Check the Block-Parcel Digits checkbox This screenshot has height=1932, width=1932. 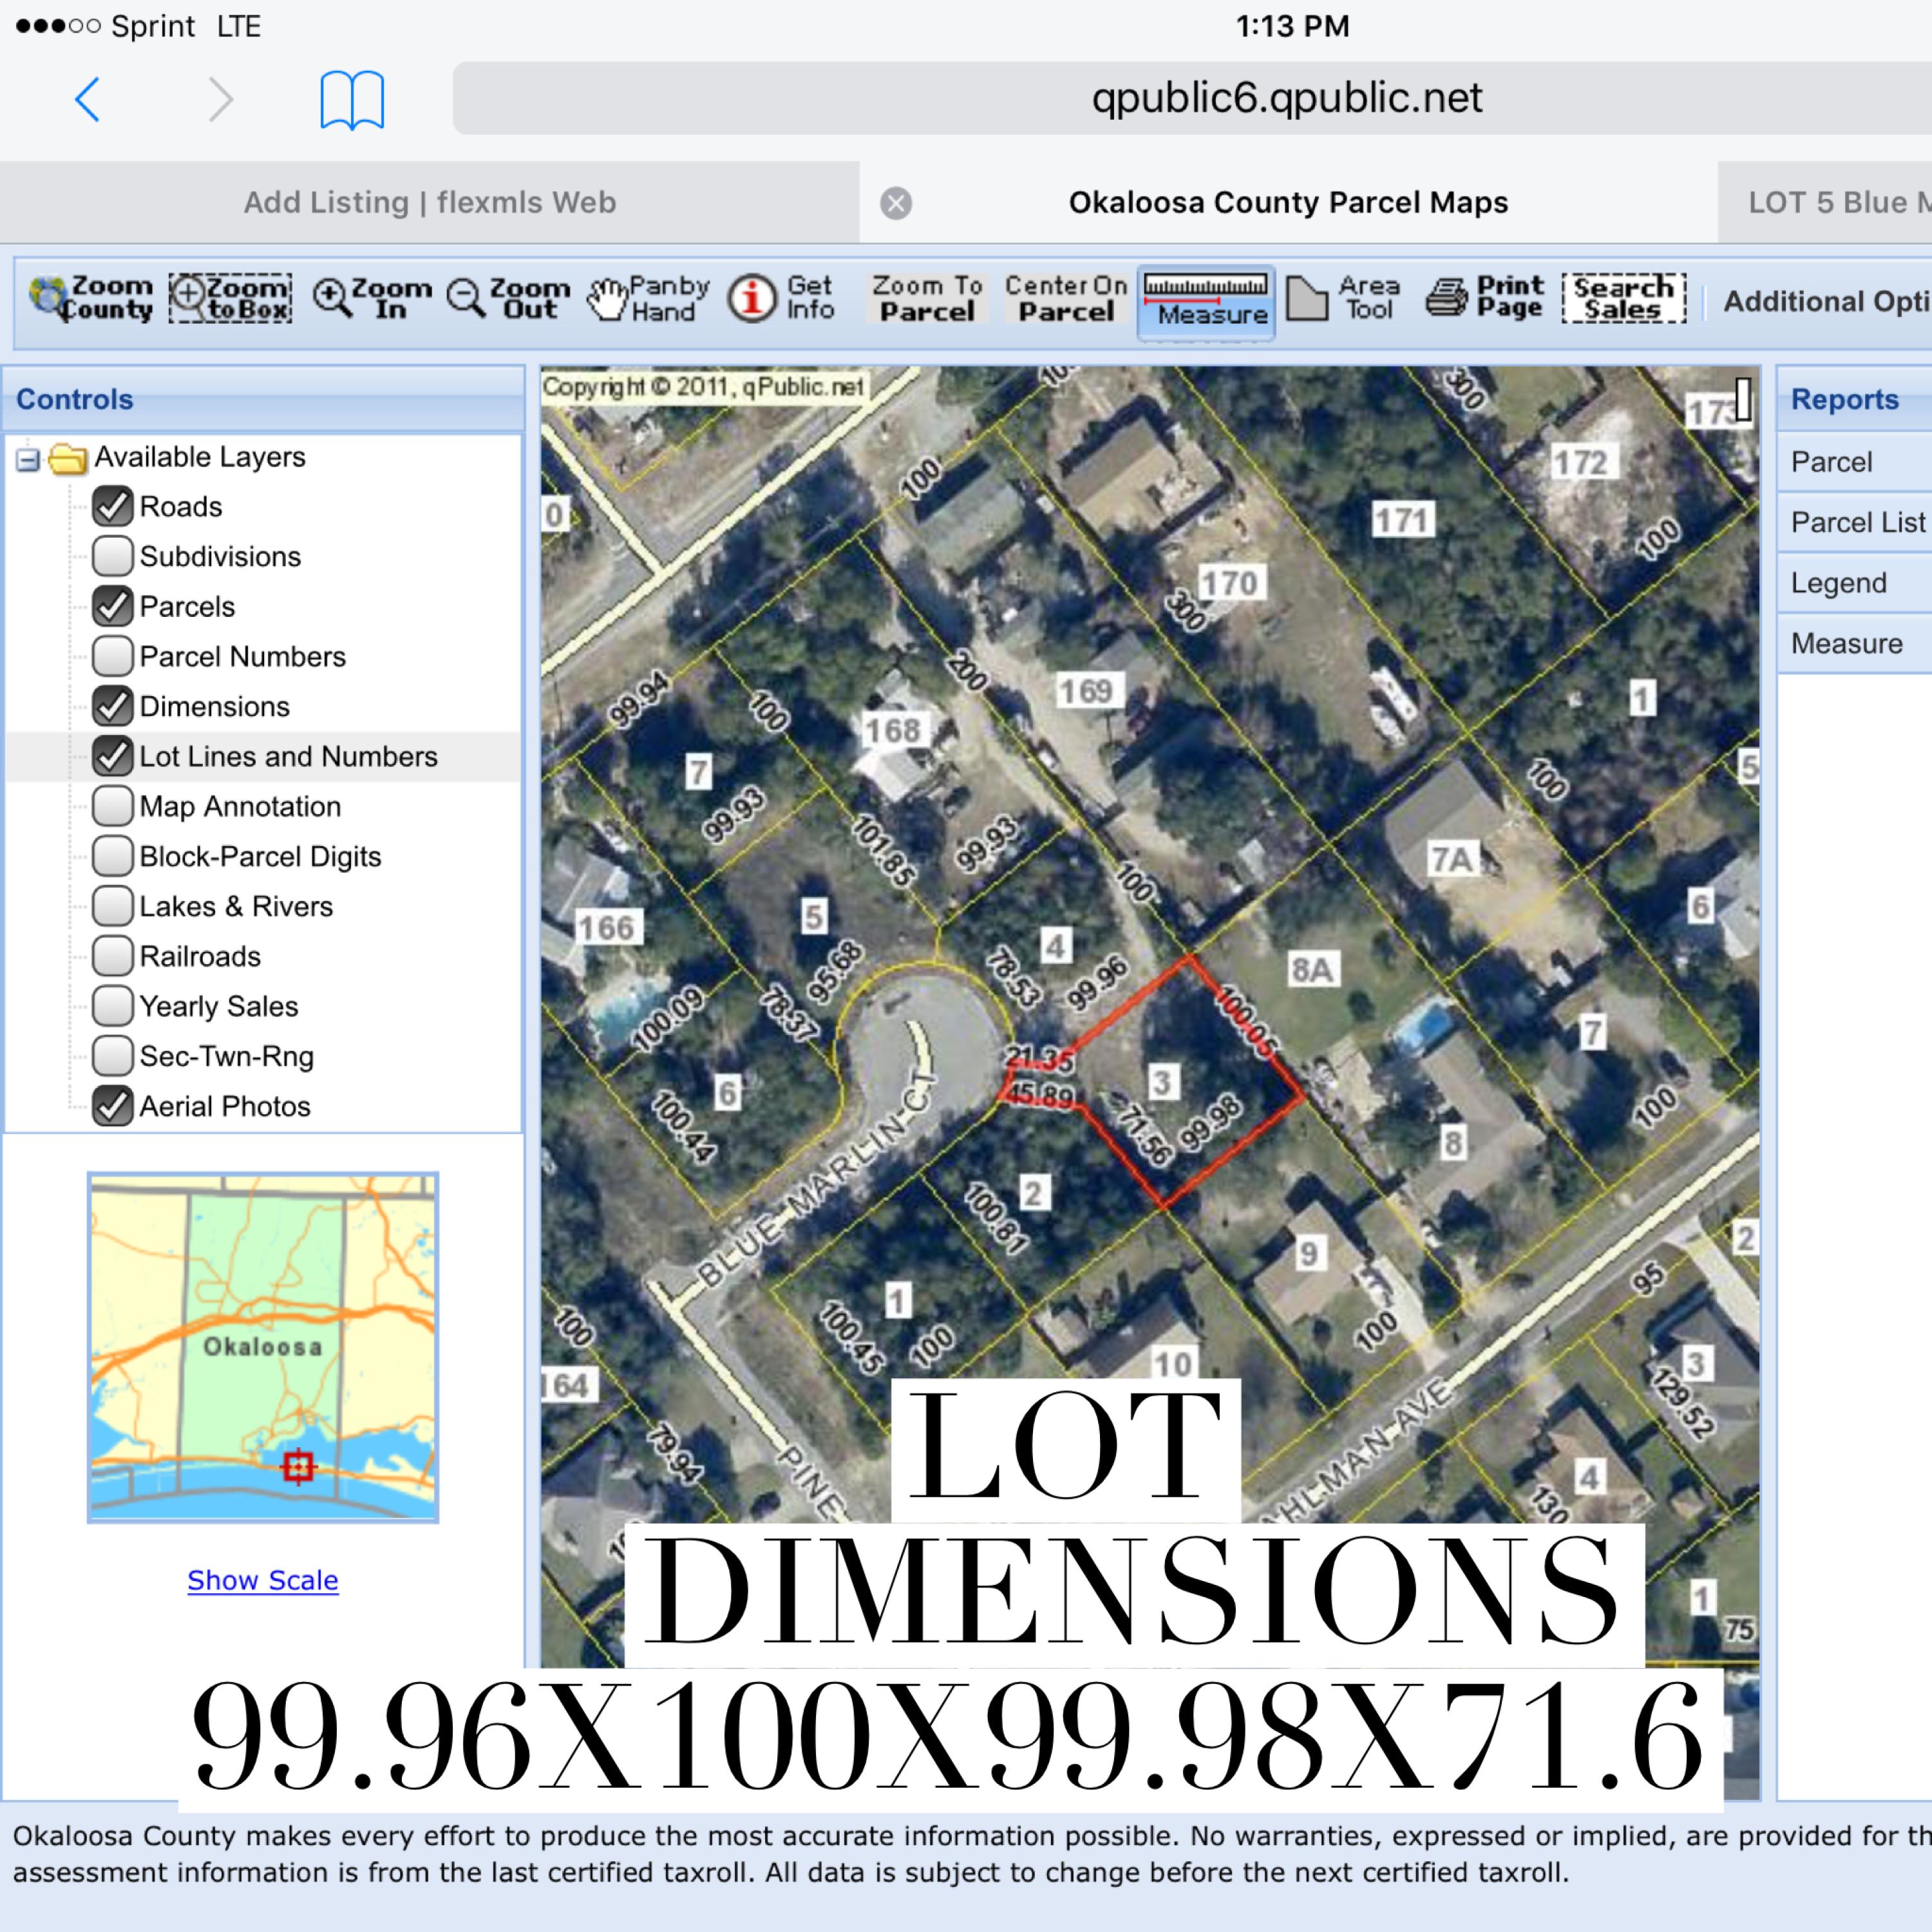pos(113,856)
